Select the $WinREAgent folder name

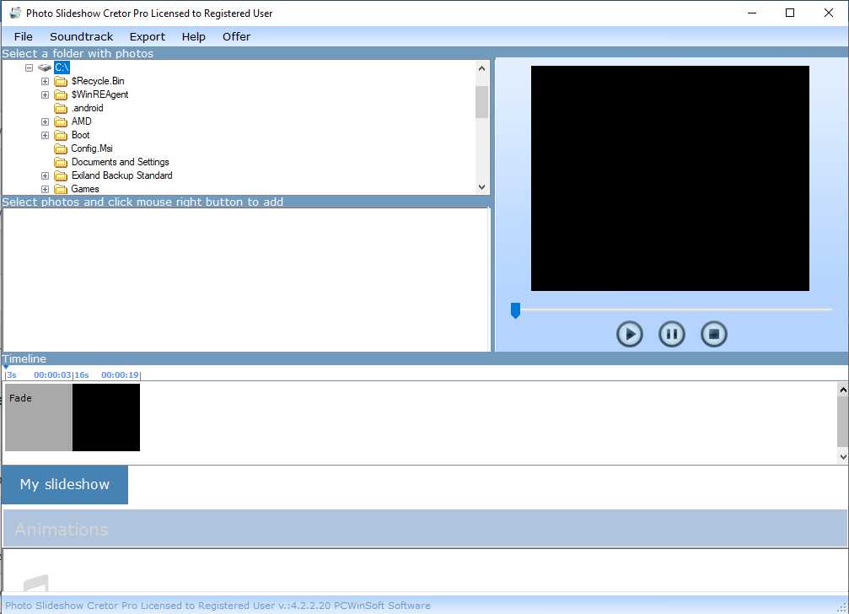point(100,94)
